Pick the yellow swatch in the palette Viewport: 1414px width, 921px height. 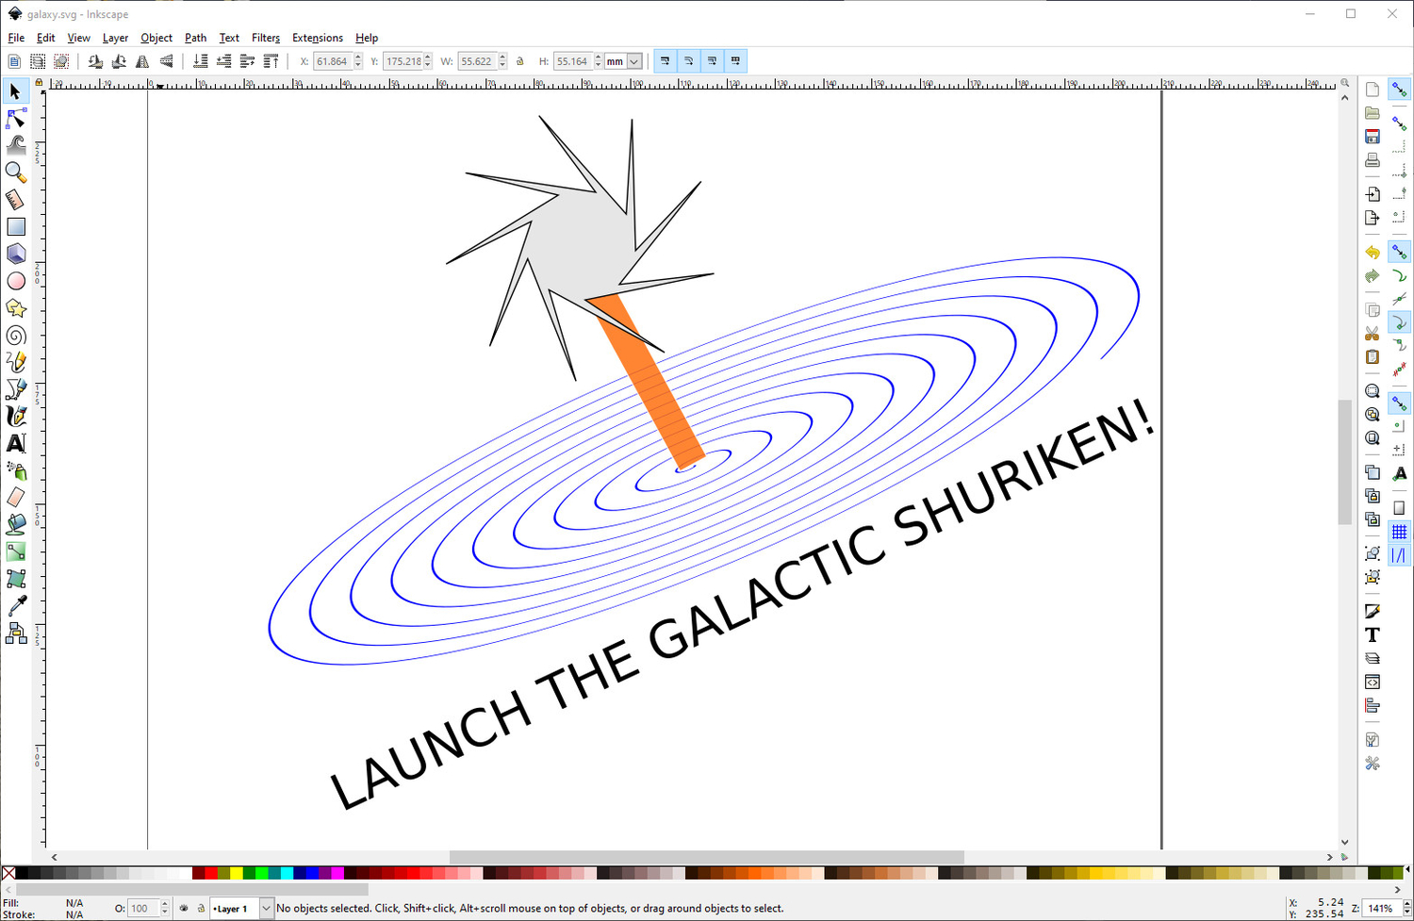(237, 874)
